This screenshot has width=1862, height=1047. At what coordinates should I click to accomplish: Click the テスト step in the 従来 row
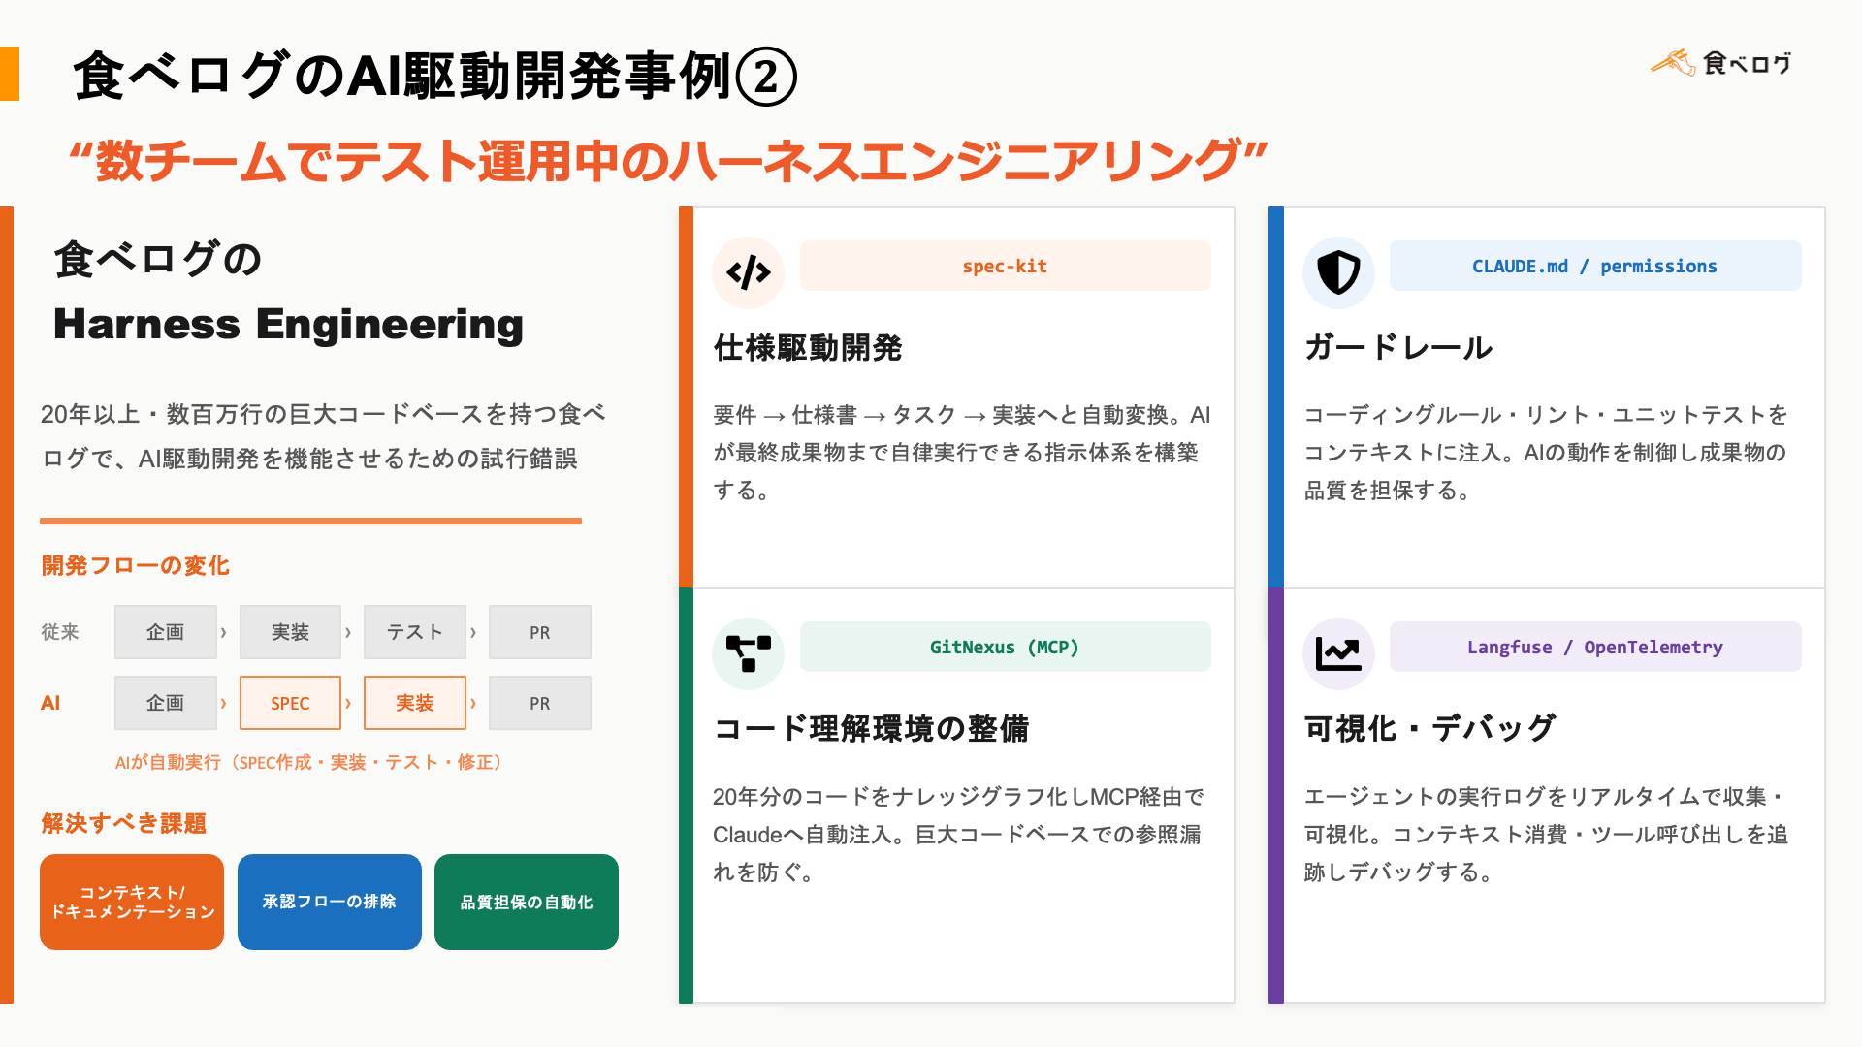(415, 632)
